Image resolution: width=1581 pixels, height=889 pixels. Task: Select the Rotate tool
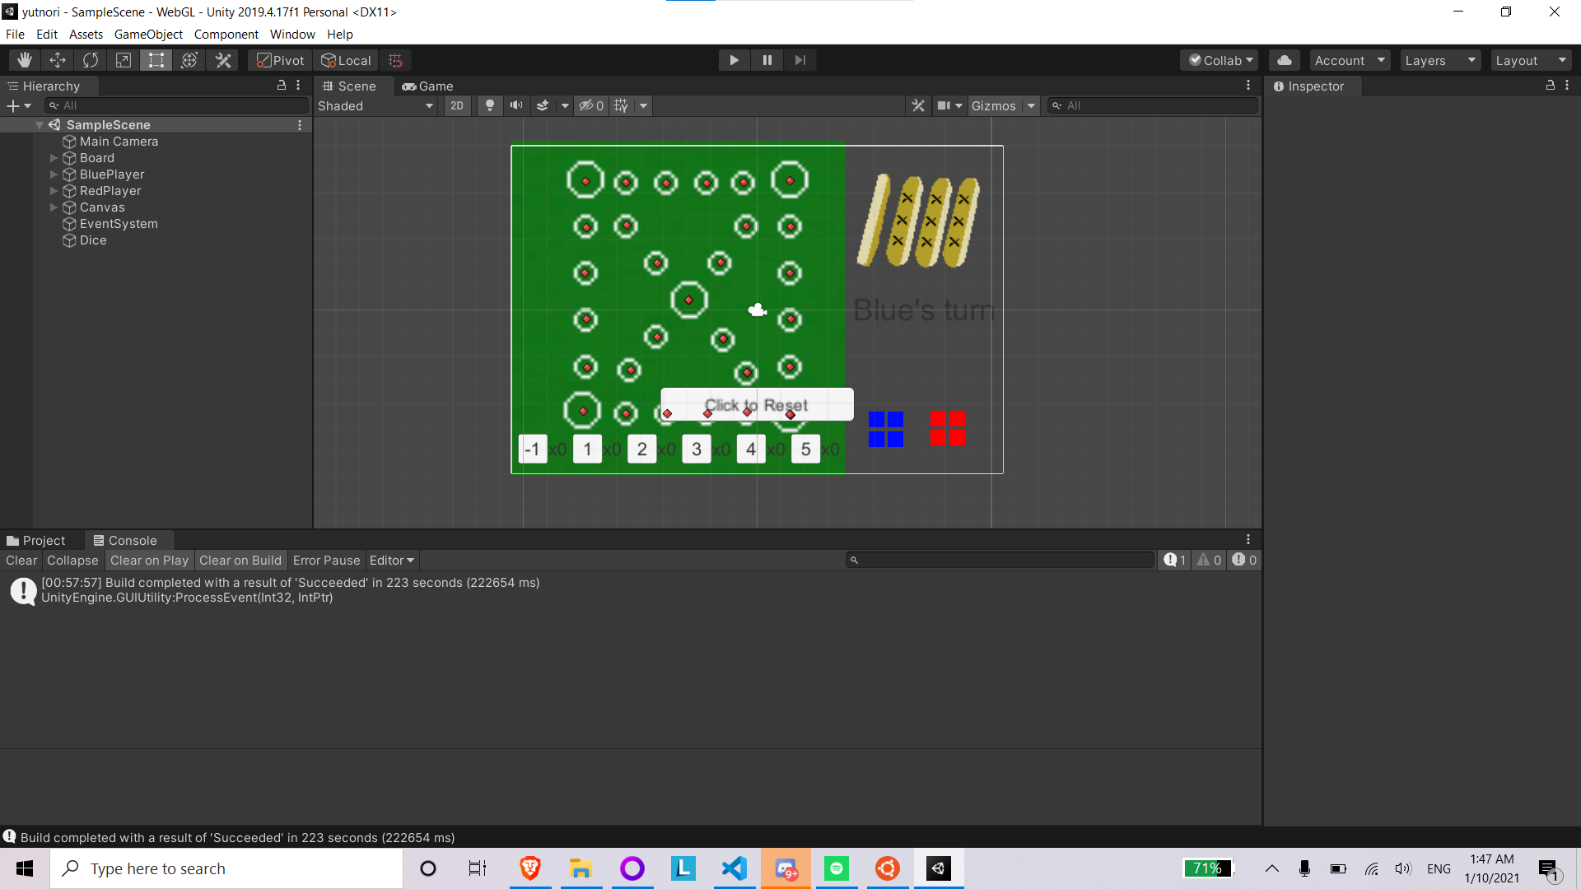pos(91,60)
